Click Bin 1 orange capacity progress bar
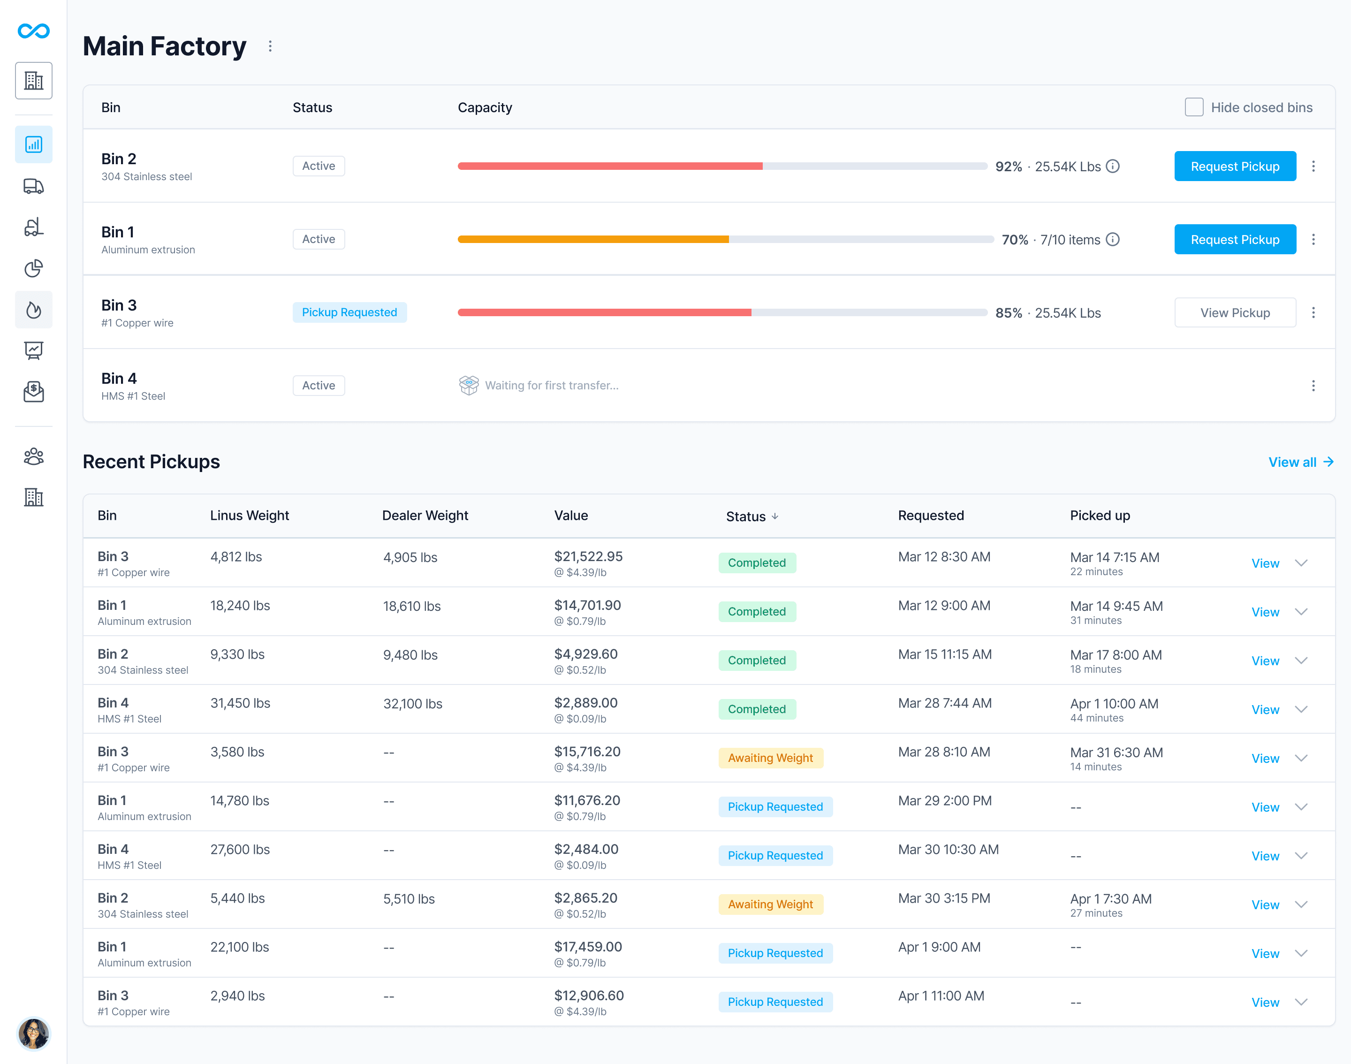 click(592, 239)
